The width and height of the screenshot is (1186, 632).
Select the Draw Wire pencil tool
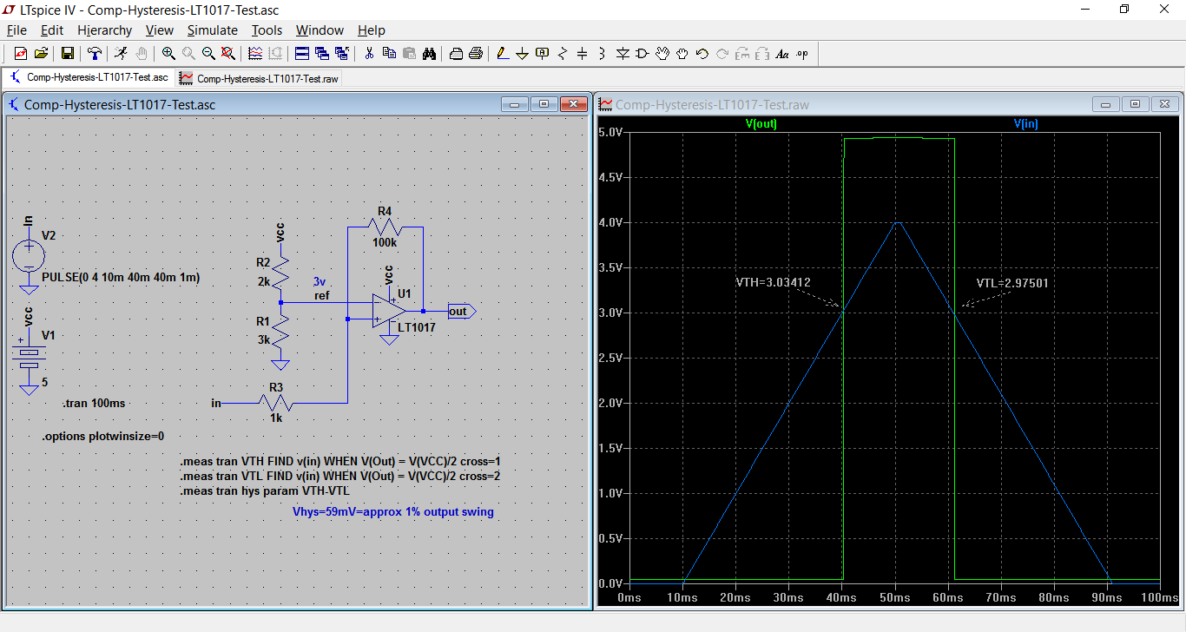point(503,54)
